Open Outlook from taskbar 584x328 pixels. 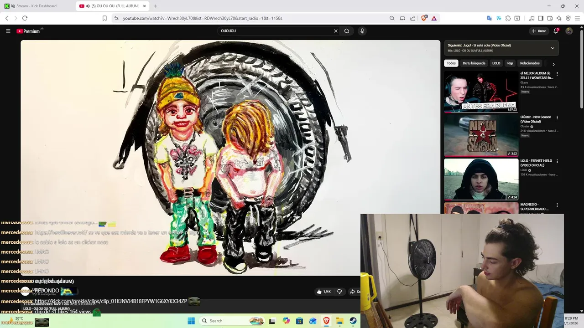pyautogui.click(x=313, y=321)
